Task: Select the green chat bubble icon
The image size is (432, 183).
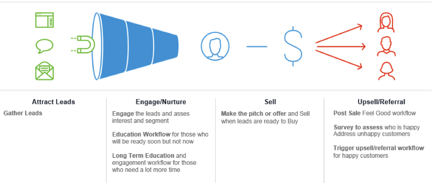Action: tap(45, 46)
